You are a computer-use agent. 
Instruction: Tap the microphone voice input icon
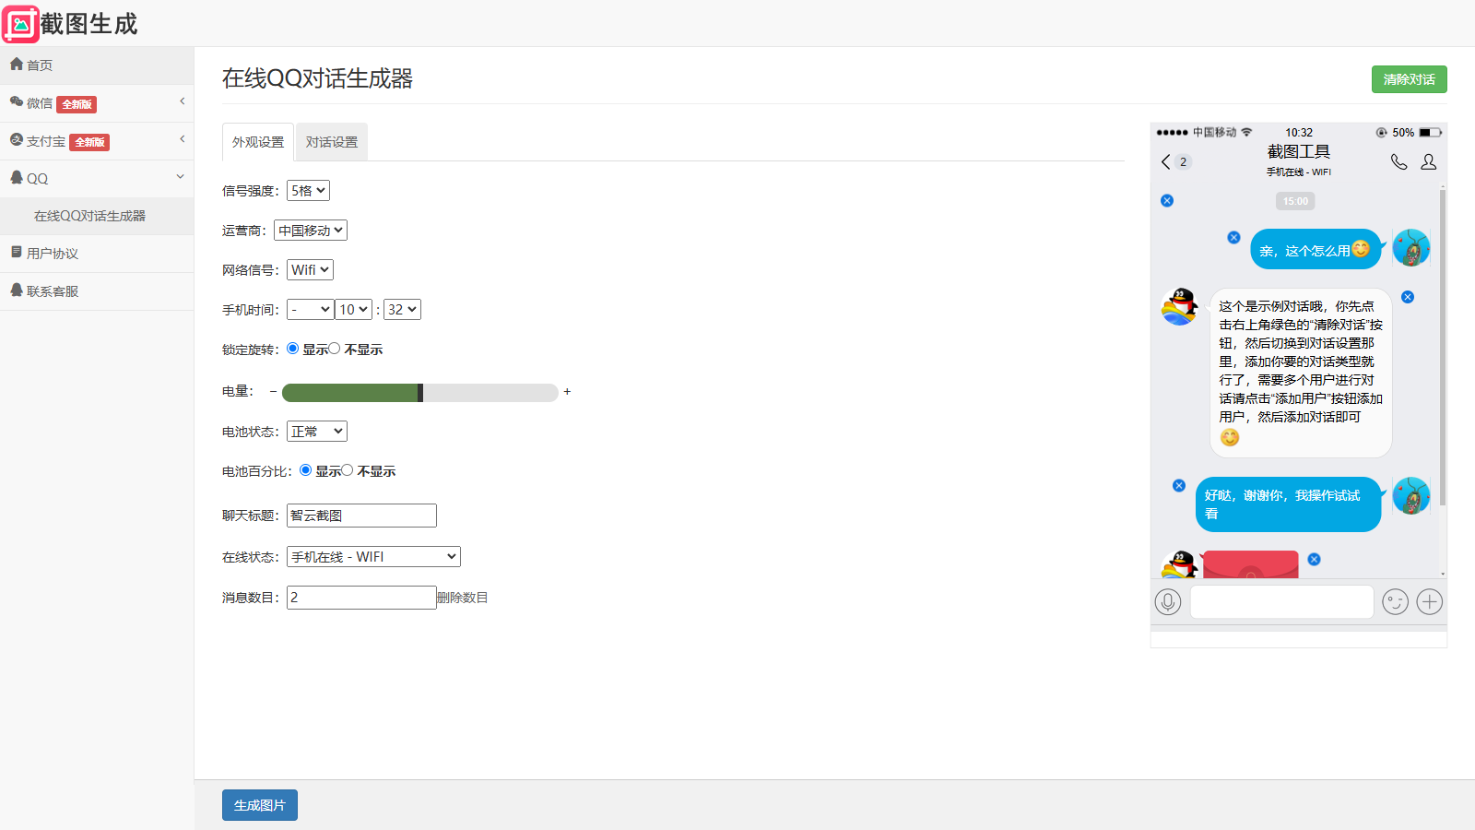[x=1168, y=602]
